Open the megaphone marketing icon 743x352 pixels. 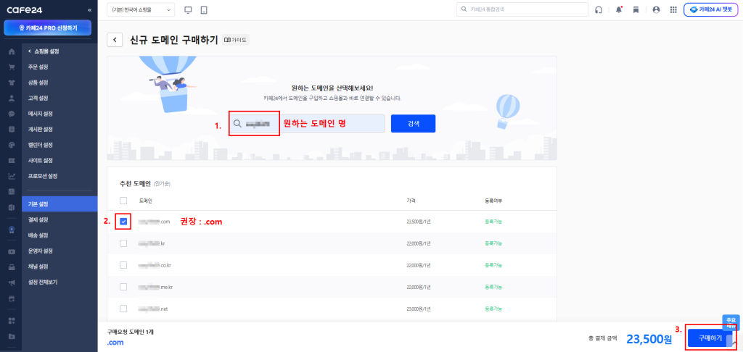click(x=12, y=282)
